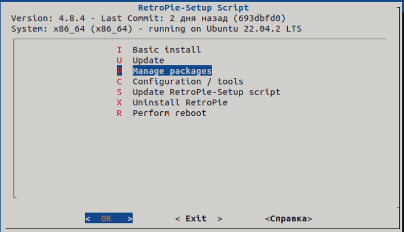Click the highlighted P hotkey letter
The image size is (404, 232).
[119, 71]
